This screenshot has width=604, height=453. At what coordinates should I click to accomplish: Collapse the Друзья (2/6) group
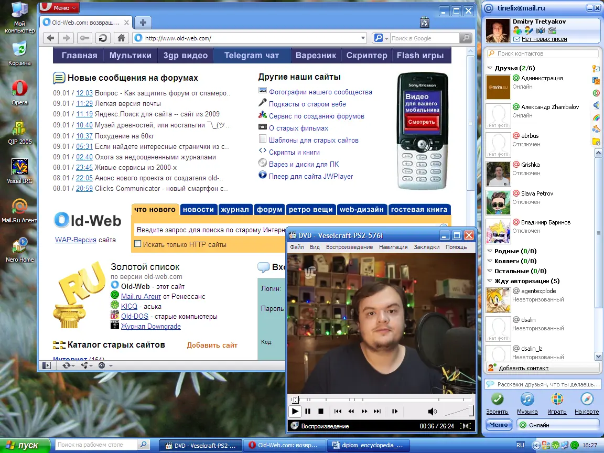[490, 68]
